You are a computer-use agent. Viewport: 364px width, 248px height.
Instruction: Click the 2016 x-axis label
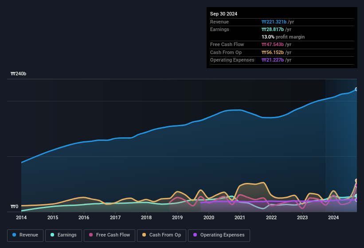[x=84, y=217]
